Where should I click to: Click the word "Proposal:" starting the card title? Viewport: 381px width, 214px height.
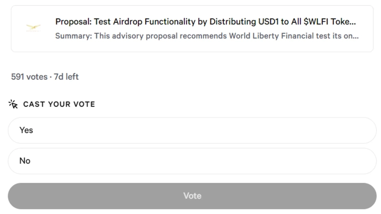click(x=73, y=22)
